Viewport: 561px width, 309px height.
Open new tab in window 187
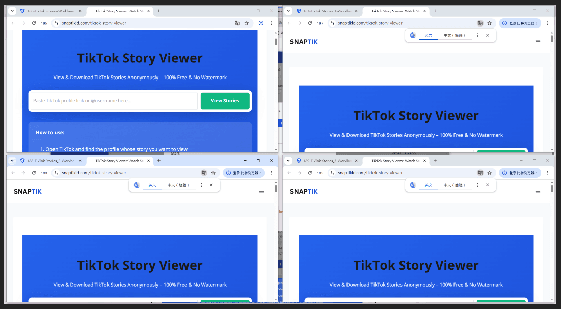435,11
